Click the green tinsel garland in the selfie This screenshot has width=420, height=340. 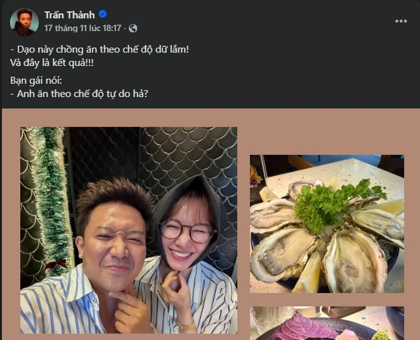coord(49,198)
